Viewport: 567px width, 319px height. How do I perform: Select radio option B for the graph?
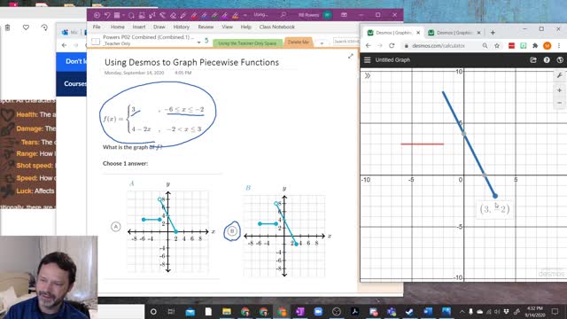click(232, 230)
